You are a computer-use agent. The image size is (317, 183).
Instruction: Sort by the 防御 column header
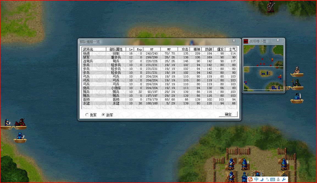click(x=207, y=49)
